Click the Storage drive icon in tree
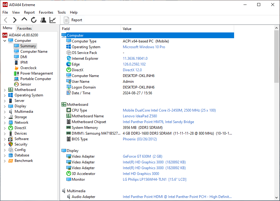This screenshot has height=201, width=280. point(11,117)
